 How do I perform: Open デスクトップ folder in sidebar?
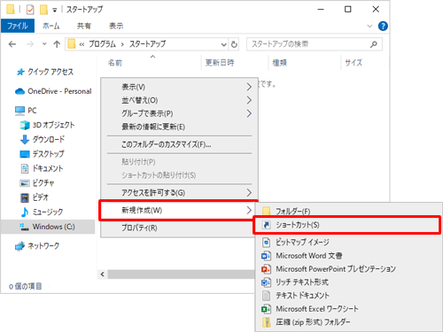click(42, 154)
